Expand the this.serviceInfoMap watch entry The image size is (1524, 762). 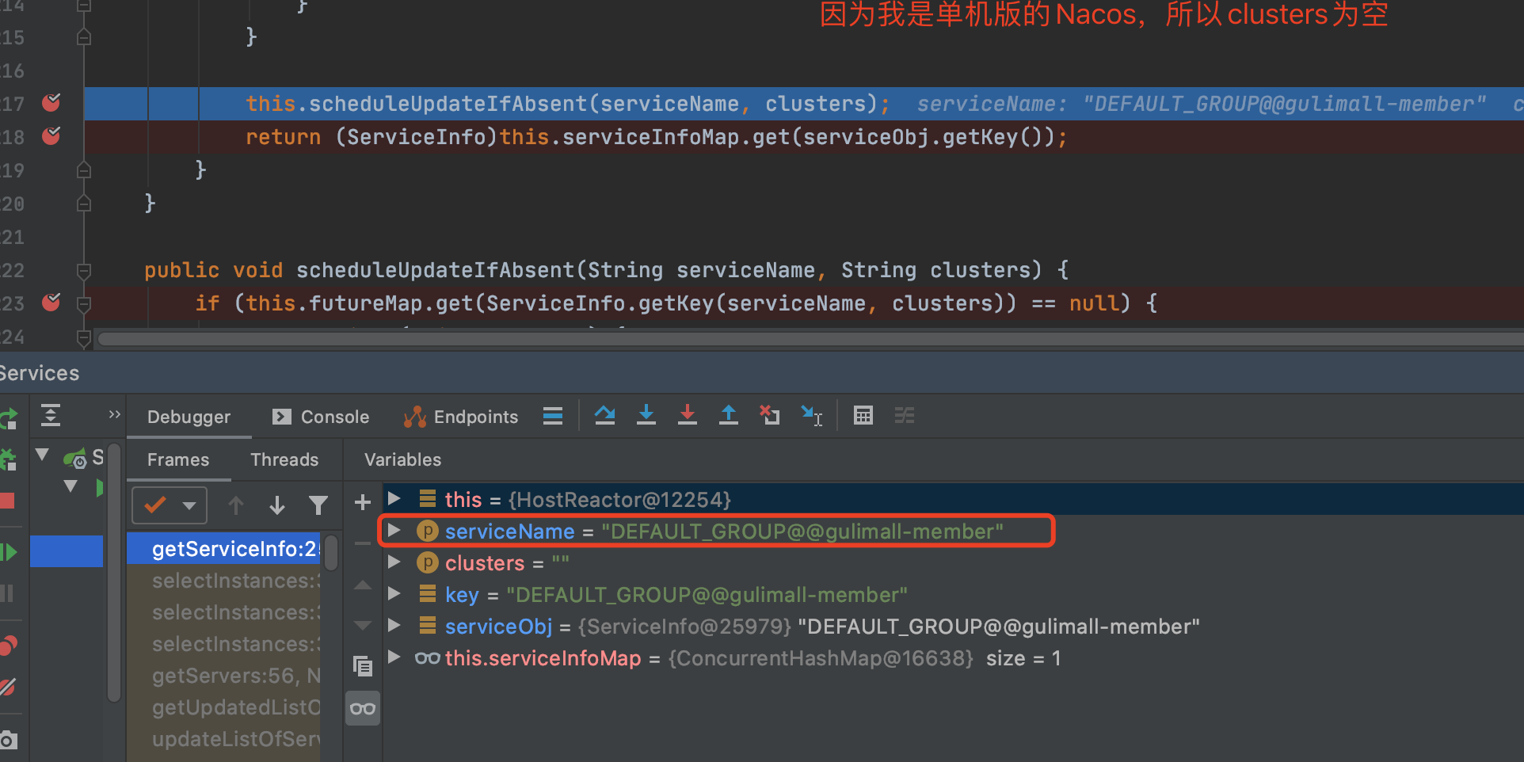click(x=394, y=657)
